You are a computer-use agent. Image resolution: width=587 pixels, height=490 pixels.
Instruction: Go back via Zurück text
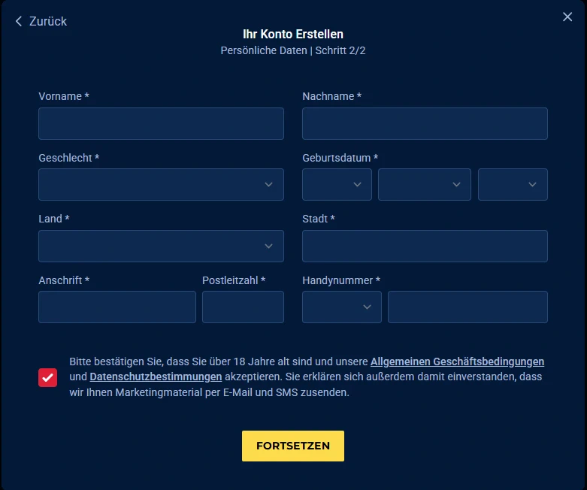48,22
